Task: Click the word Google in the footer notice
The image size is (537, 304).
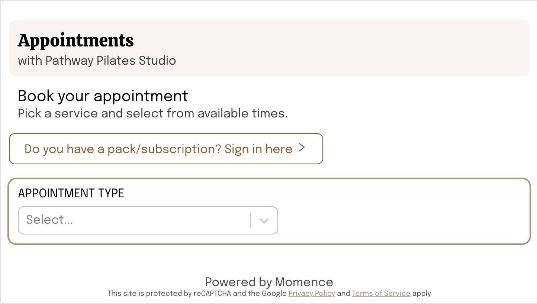Action: coord(274,293)
